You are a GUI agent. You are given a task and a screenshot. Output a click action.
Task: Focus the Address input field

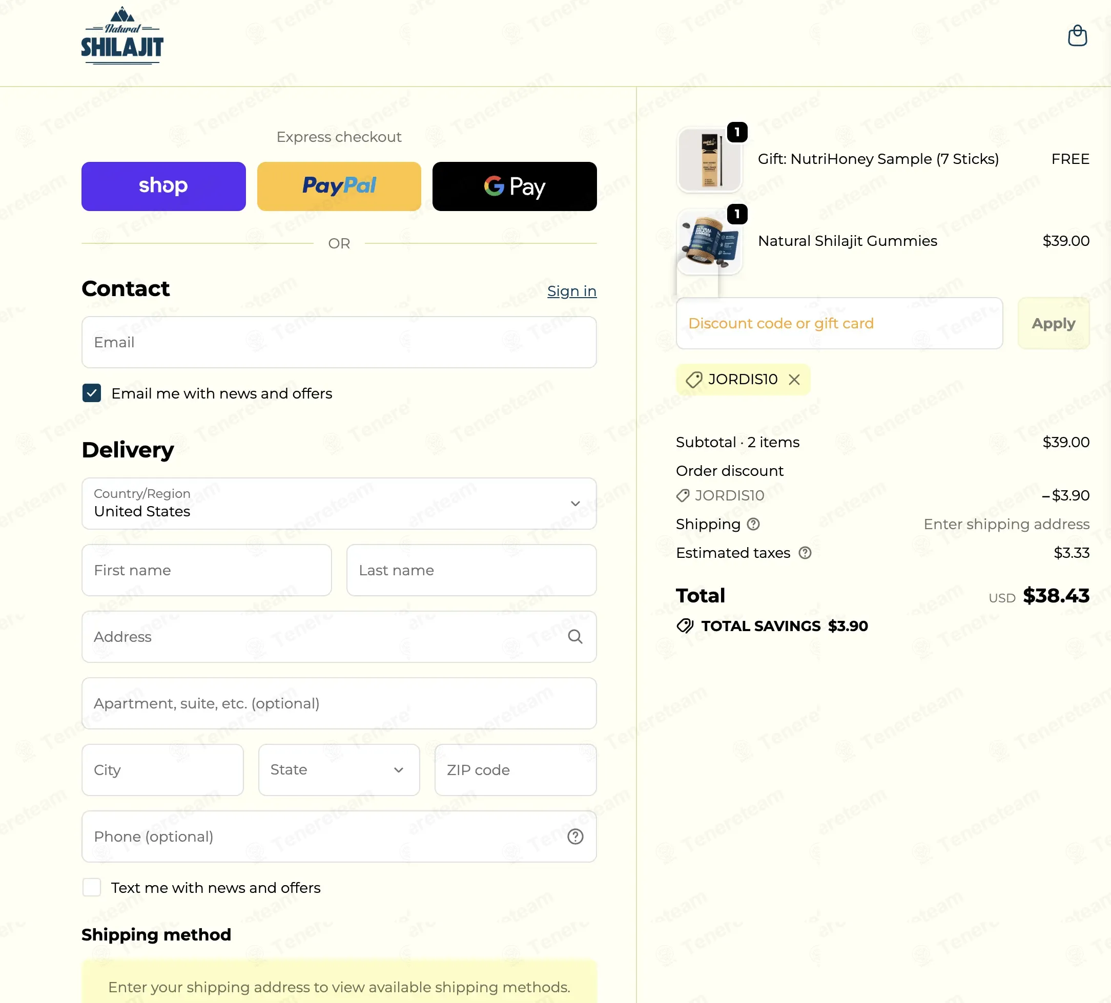click(339, 637)
